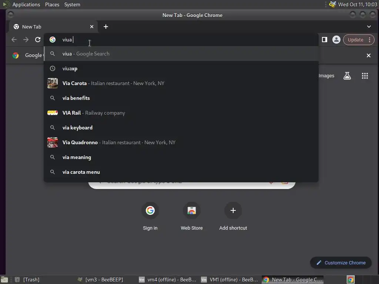This screenshot has height=284, width=379.
Task: Click the VIA Rail logo thumbnail
Action: coord(53,113)
